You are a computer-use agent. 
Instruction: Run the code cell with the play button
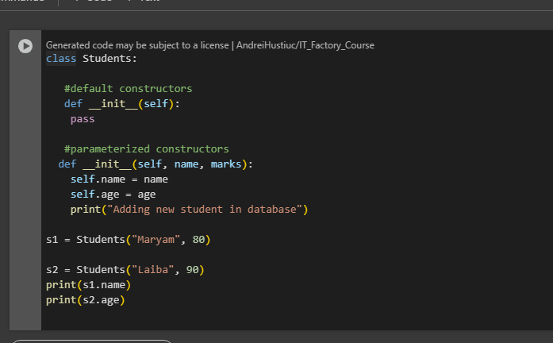pyautogui.click(x=25, y=46)
